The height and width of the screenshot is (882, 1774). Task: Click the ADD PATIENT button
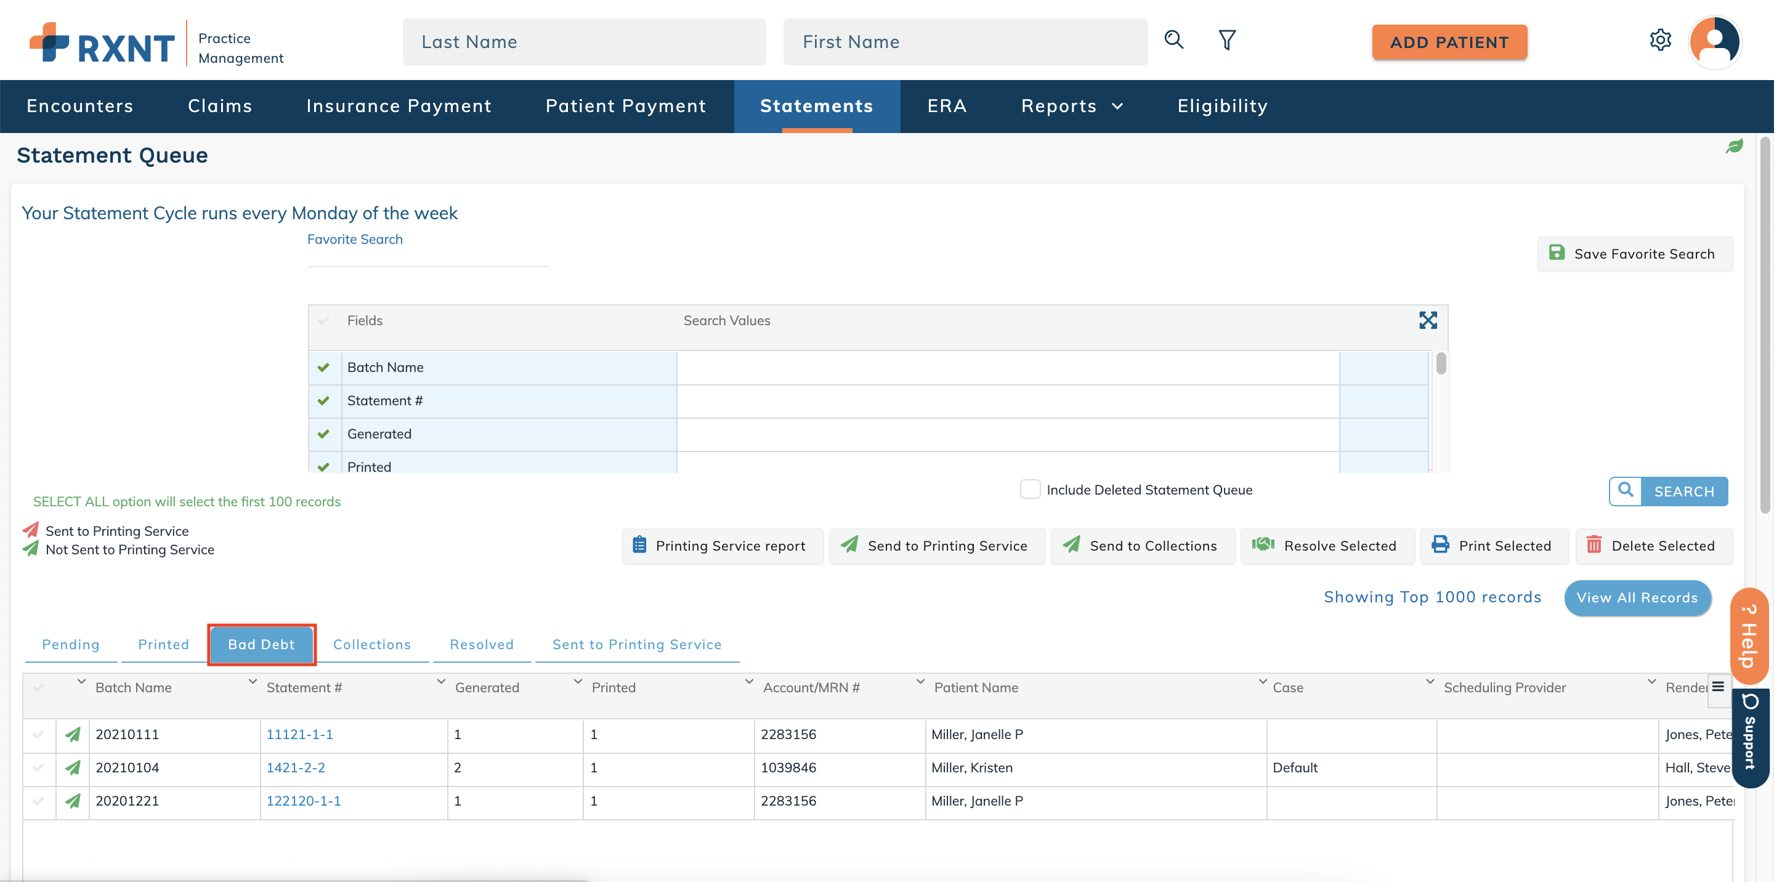pyautogui.click(x=1449, y=42)
